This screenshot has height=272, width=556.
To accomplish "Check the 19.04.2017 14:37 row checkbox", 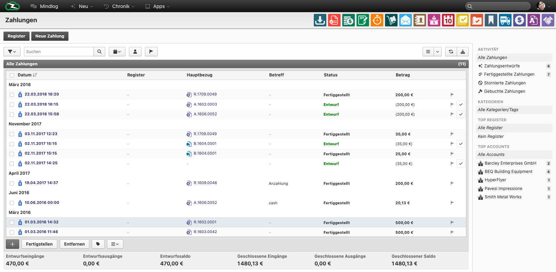I will coord(12,183).
